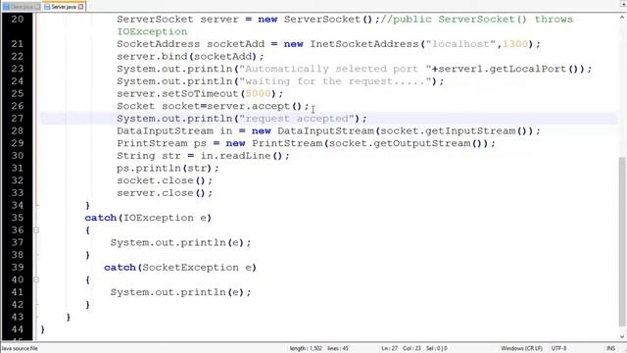Viewport: 627px width, 353px height.
Task: Click the 'Col : 23' status bar indicator
Action: click(411, 349)
